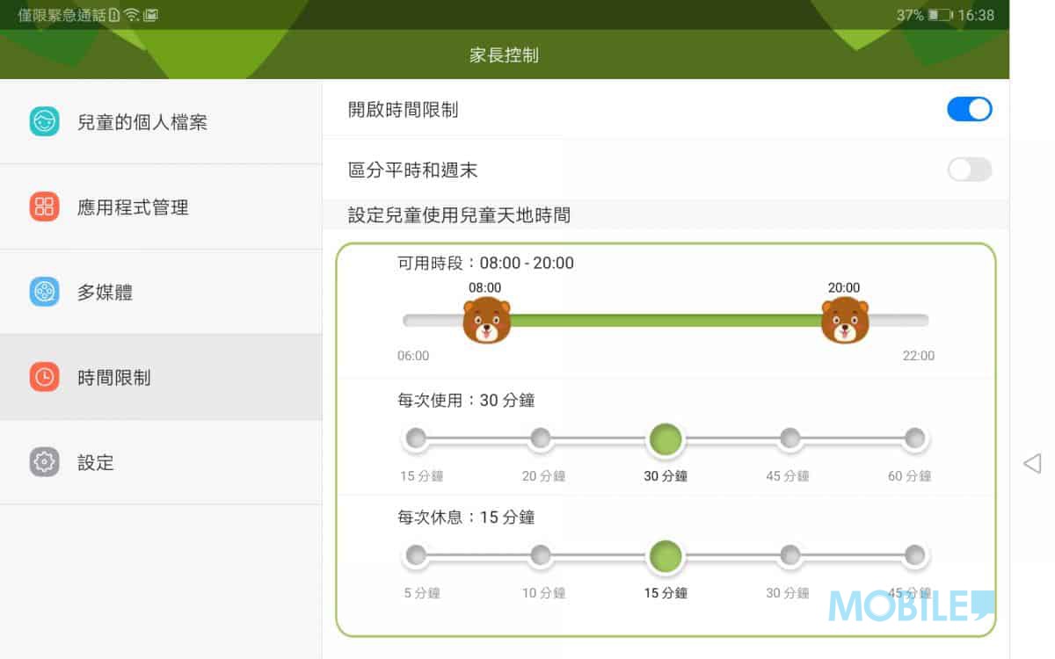Viewport: 1055px width, 659px height.
Task: Tap the Wi-Fi status icon
Action: click(132, 15)
